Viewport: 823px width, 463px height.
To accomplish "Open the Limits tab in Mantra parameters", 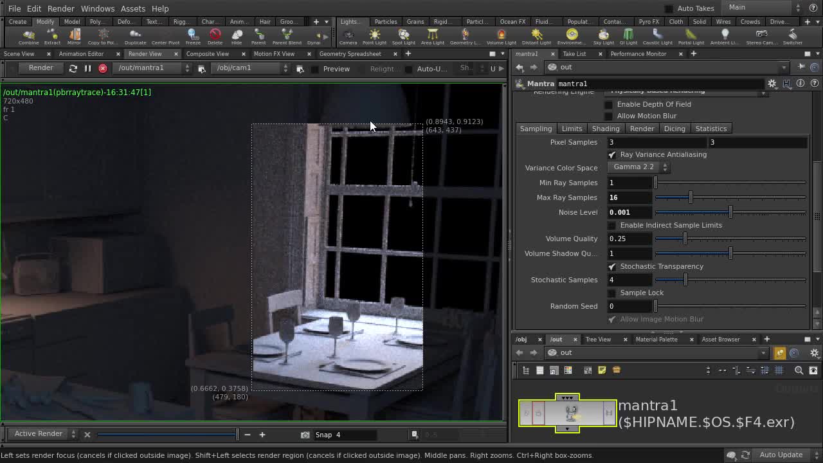I will (572, 129).
